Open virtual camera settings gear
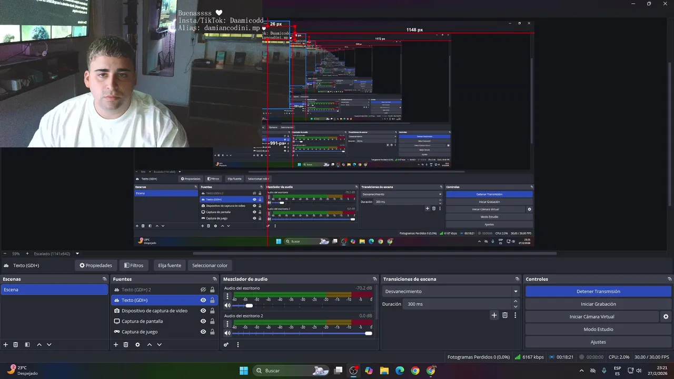This screenshot has width=674, height=379. (x=666, y=317)
